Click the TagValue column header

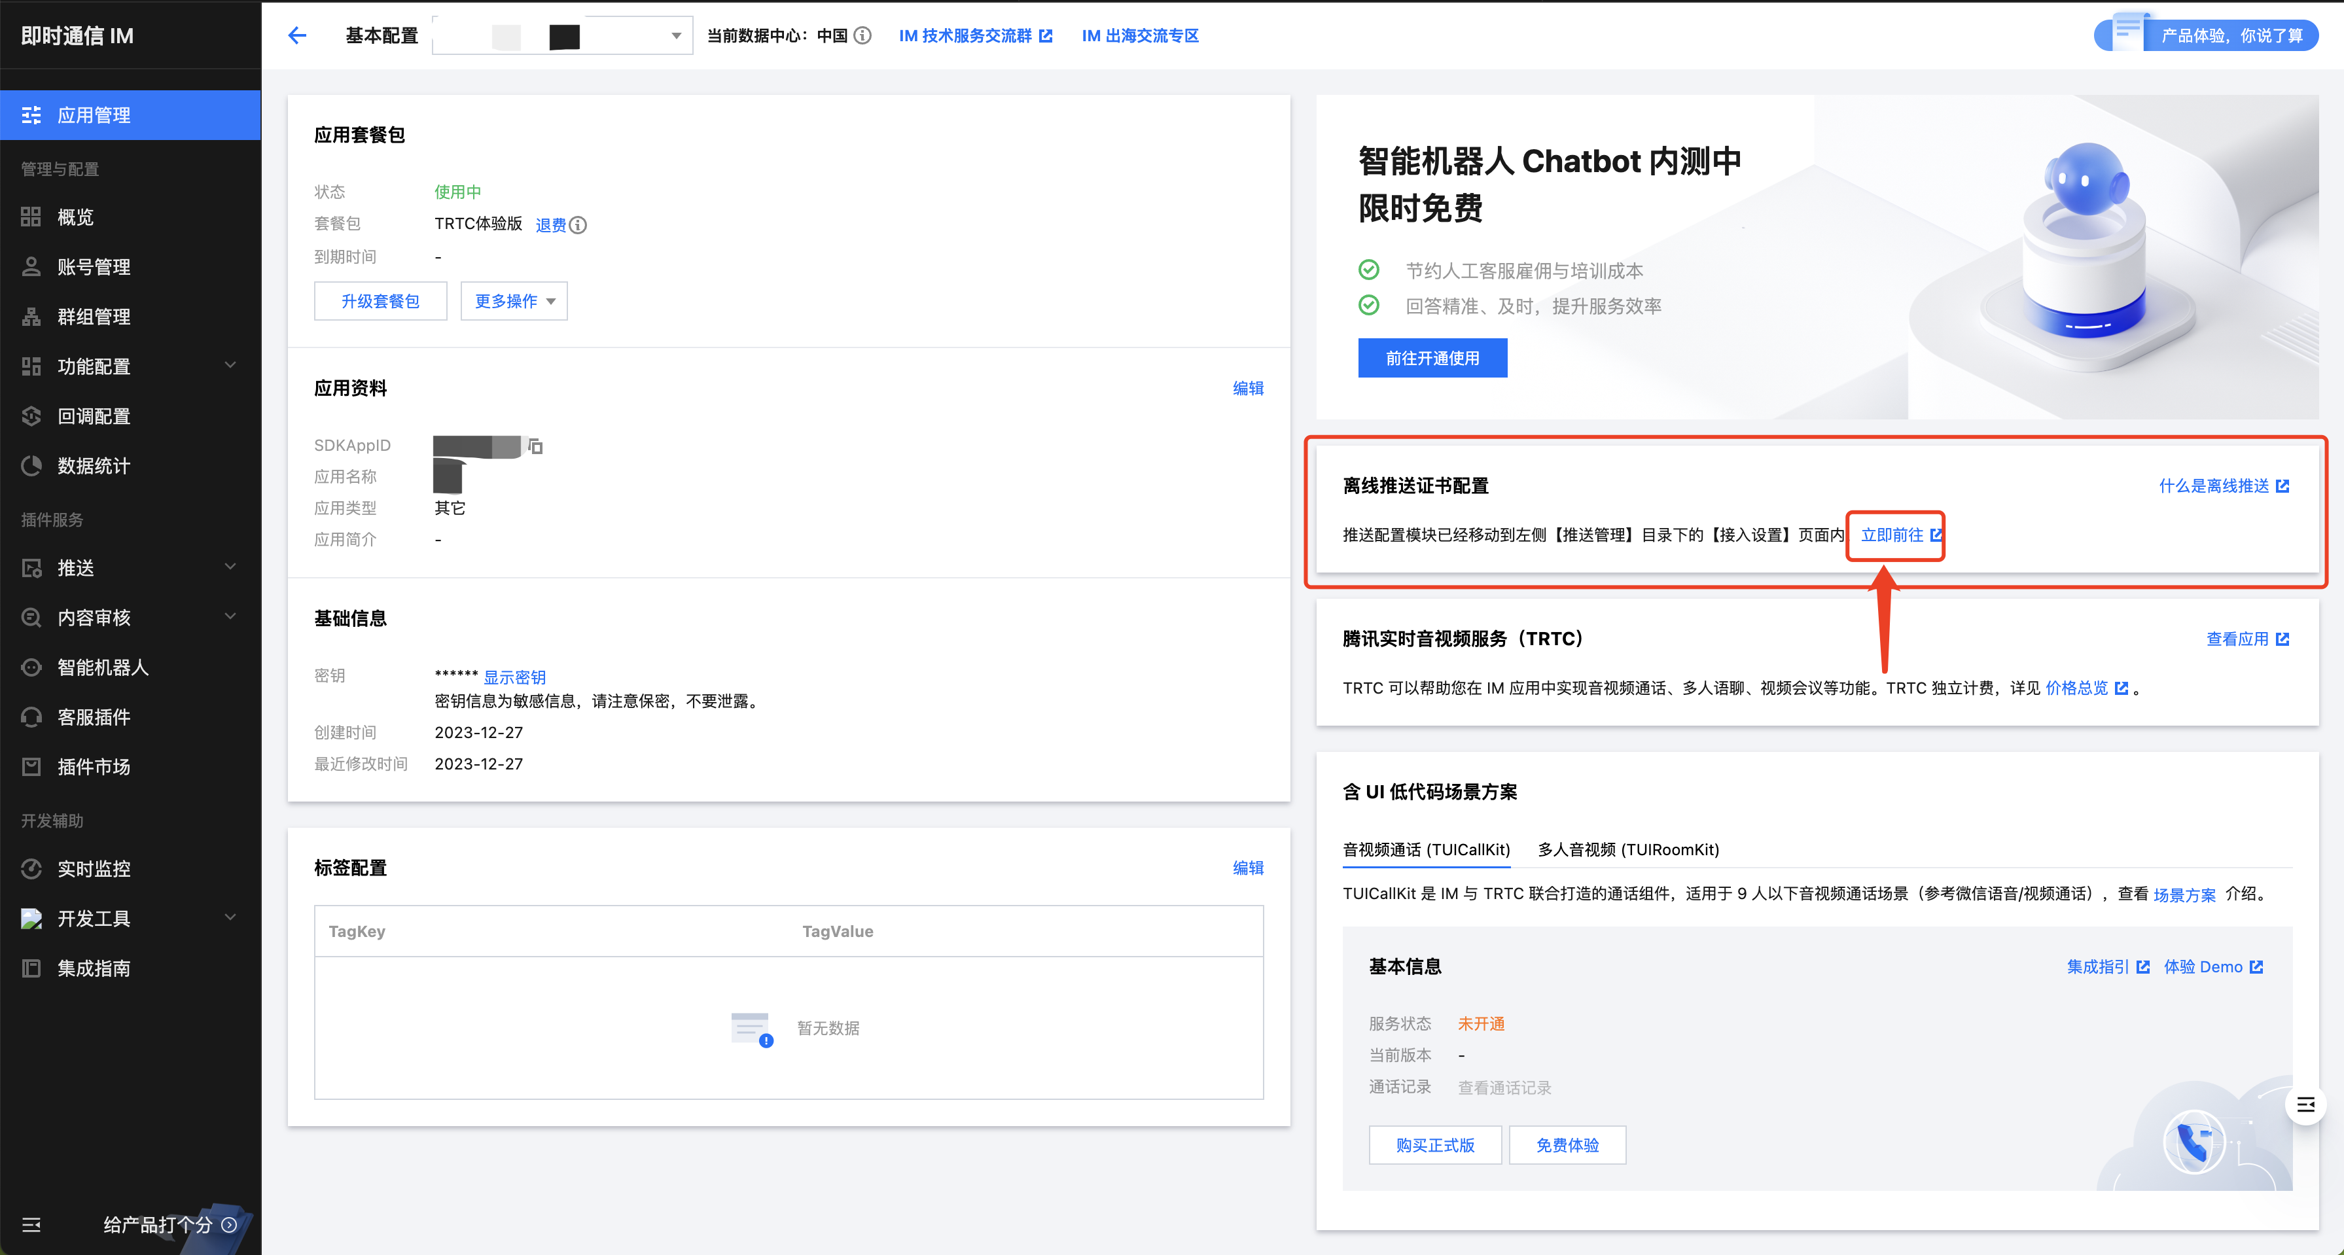(837, 931)
